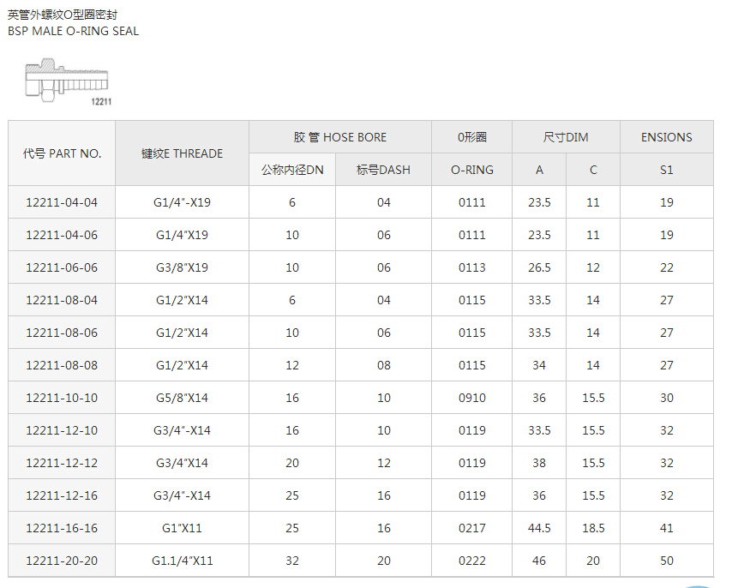Select the PART NO. column header
The width and height of the screenshot is (732, 588).
click(62, 153)
